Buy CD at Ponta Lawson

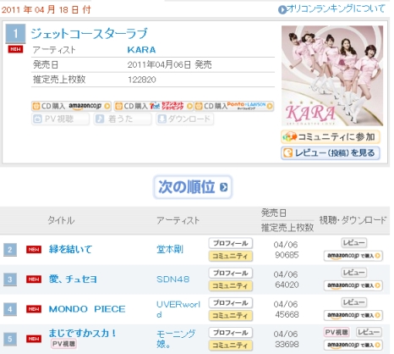click(234, 106)
